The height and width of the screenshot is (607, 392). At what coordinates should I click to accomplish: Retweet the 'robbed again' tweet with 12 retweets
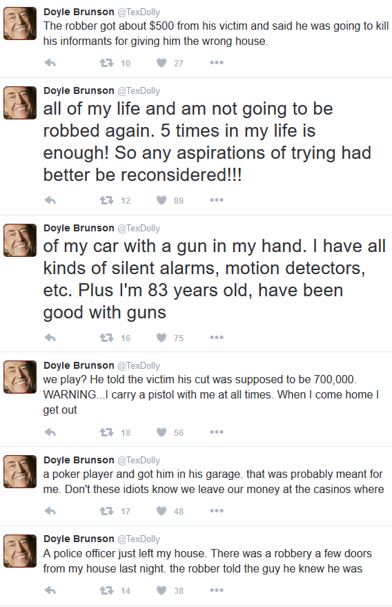tap(106, 200)
